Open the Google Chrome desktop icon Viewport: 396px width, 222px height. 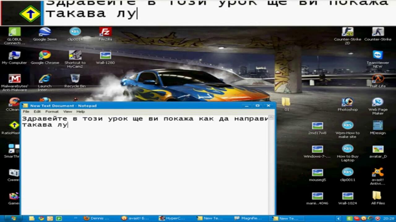click(x=45, y=55)
